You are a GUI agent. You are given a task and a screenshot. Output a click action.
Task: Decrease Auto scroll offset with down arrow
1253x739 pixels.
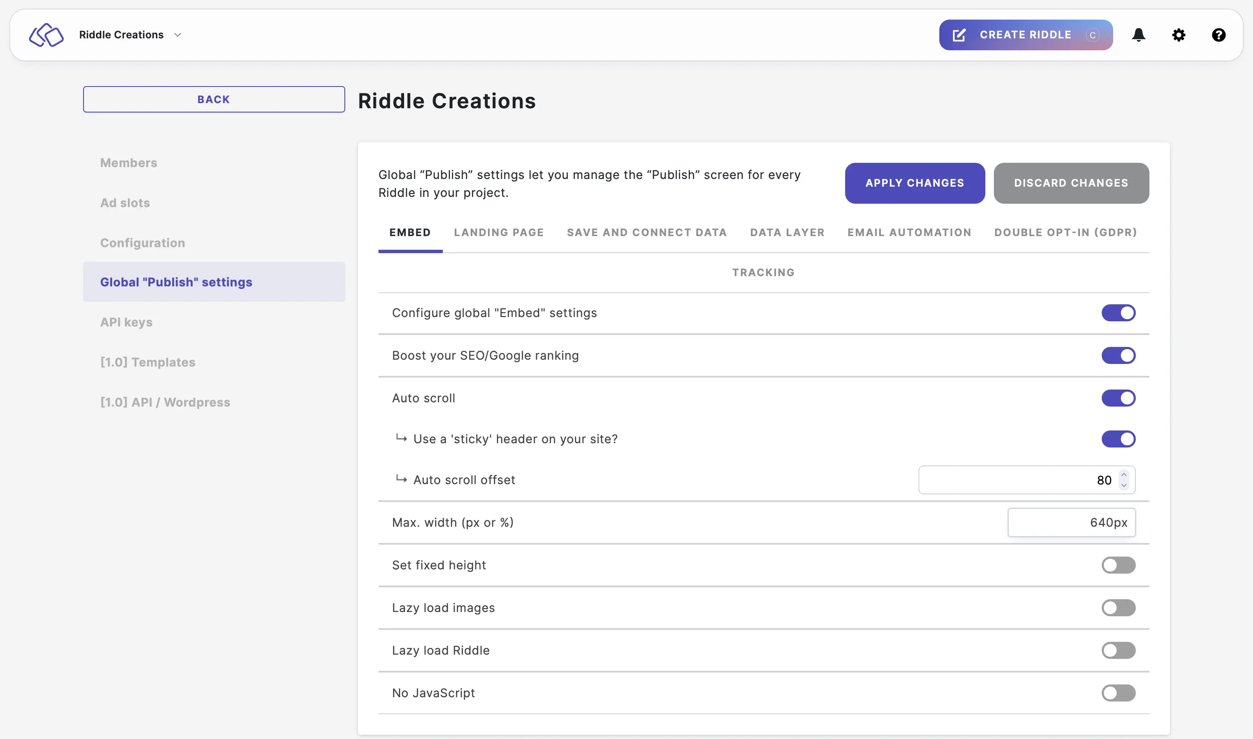coord(1123,485)
